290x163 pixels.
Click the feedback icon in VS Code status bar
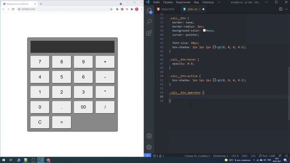click(280, 156)
